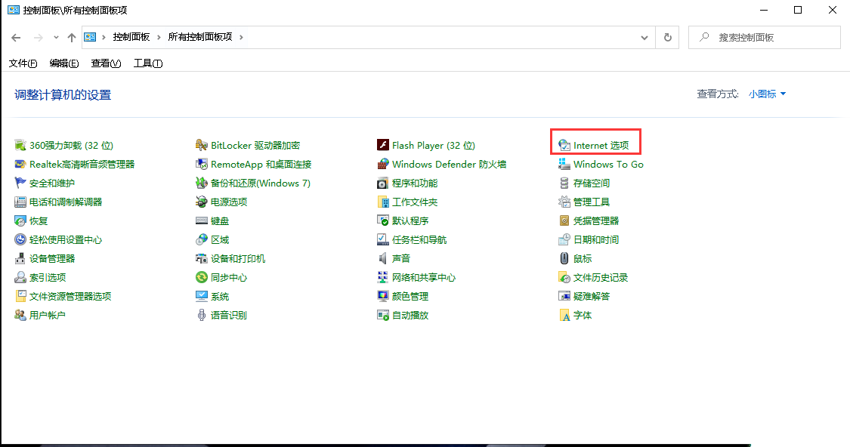Open the 系统 icon
Image resolution: width=850 pixels, height=447 pixels.
(x=202, y=297)
